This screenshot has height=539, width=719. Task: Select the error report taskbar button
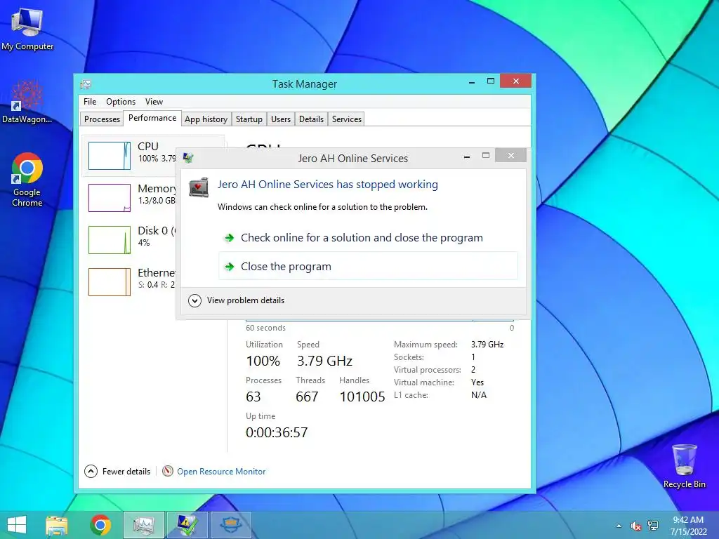(187, 525)
